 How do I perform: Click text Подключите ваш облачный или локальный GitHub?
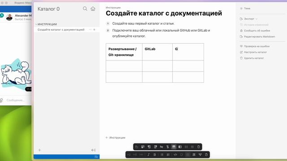click(x=151, y=30)
